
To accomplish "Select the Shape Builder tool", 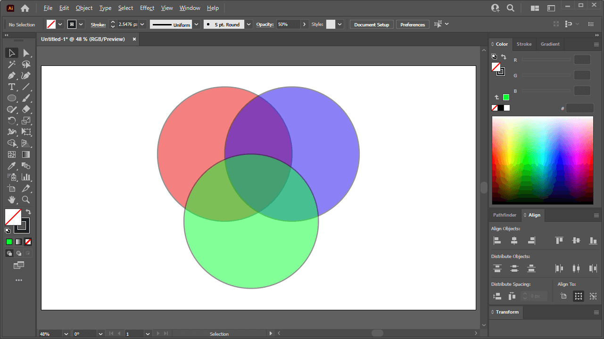I will point(12,143).
